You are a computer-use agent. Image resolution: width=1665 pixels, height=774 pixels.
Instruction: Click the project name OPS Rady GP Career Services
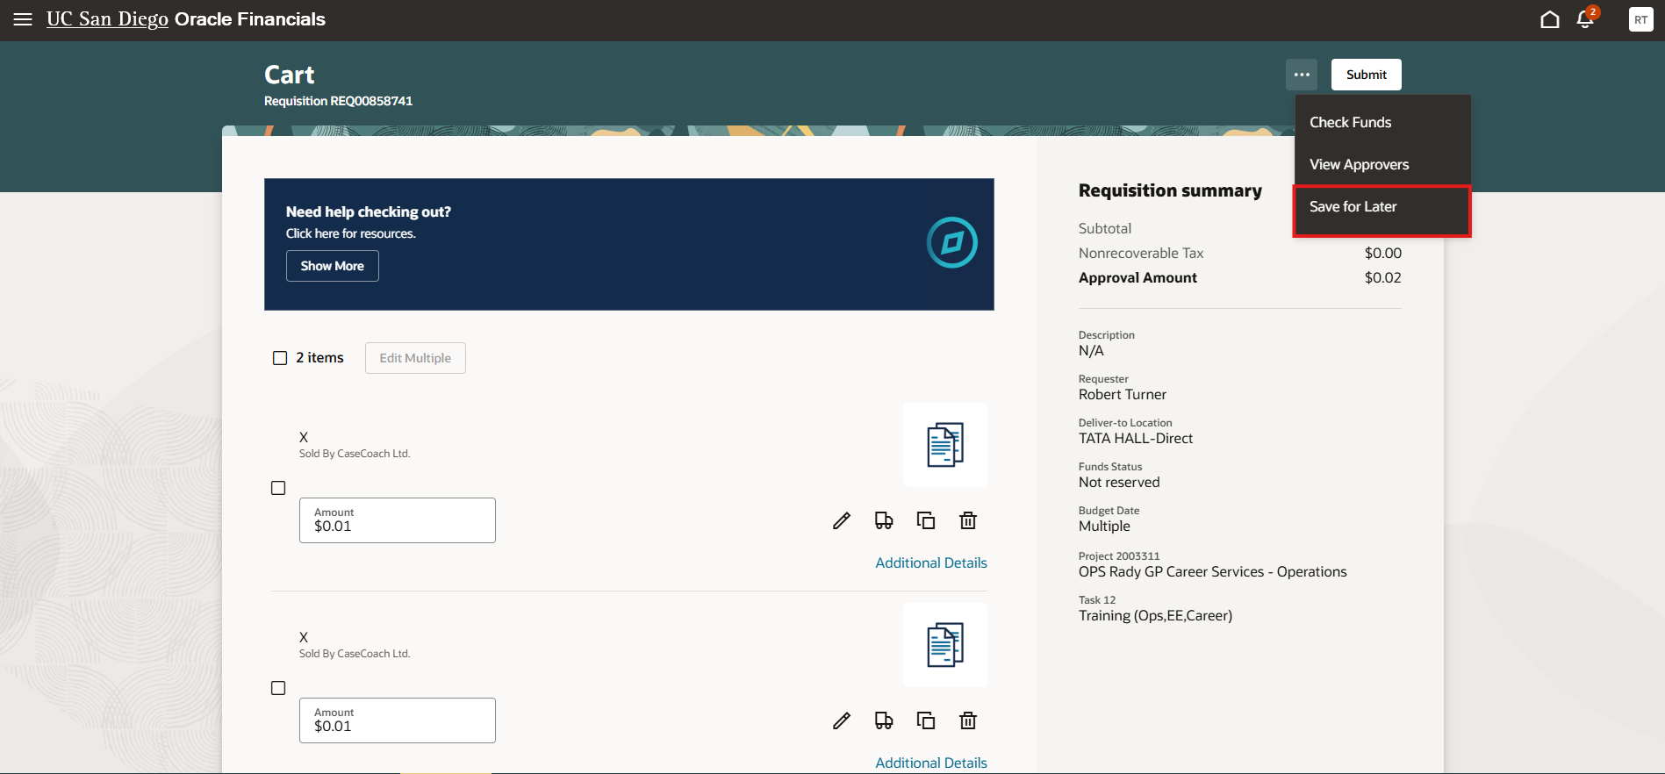[x=1213, y=572]
